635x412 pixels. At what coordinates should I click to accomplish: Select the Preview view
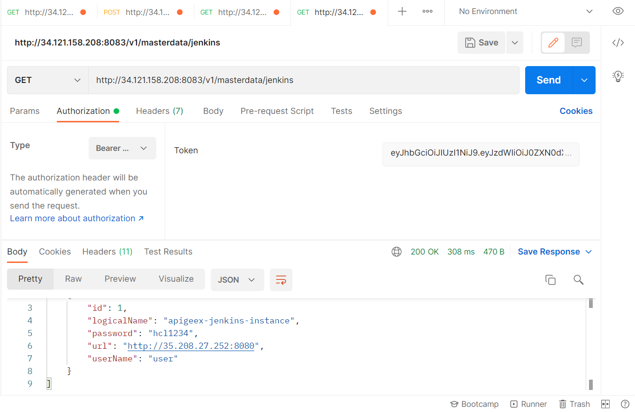pos(120,279)
